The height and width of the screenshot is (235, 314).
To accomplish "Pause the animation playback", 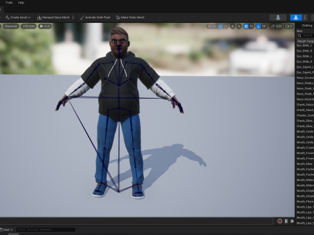I will [286, 221].
